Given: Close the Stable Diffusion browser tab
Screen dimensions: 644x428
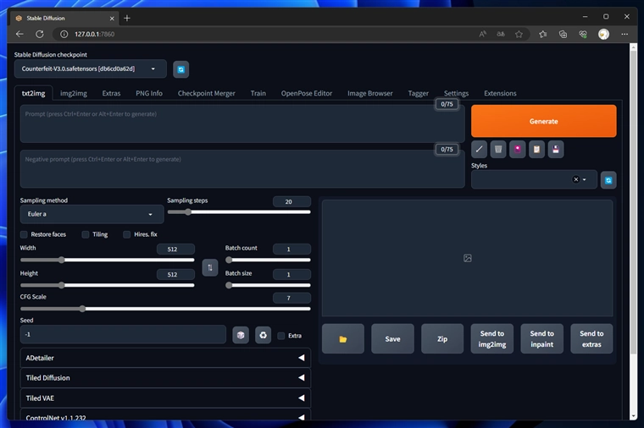Looking at the screenshot, I should (112, 19).
